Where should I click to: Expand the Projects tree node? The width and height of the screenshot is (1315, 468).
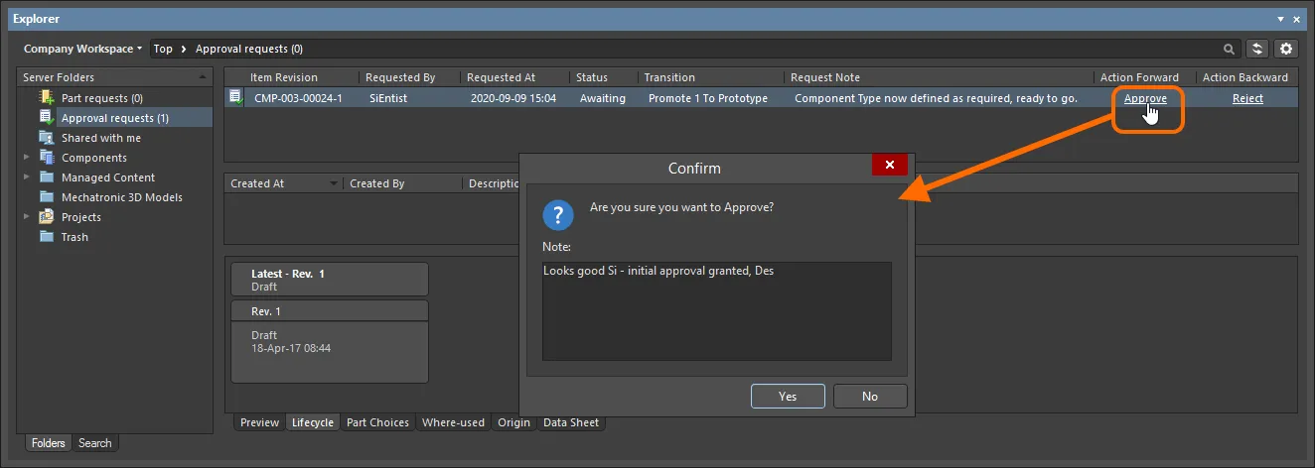tap(27, 216)
